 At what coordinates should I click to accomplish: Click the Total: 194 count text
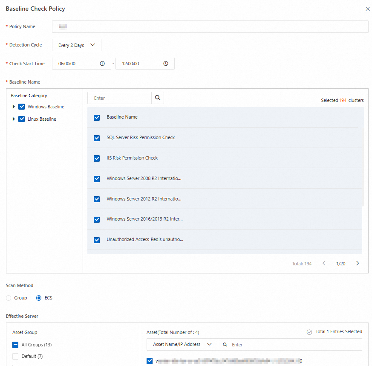point(302,264)
